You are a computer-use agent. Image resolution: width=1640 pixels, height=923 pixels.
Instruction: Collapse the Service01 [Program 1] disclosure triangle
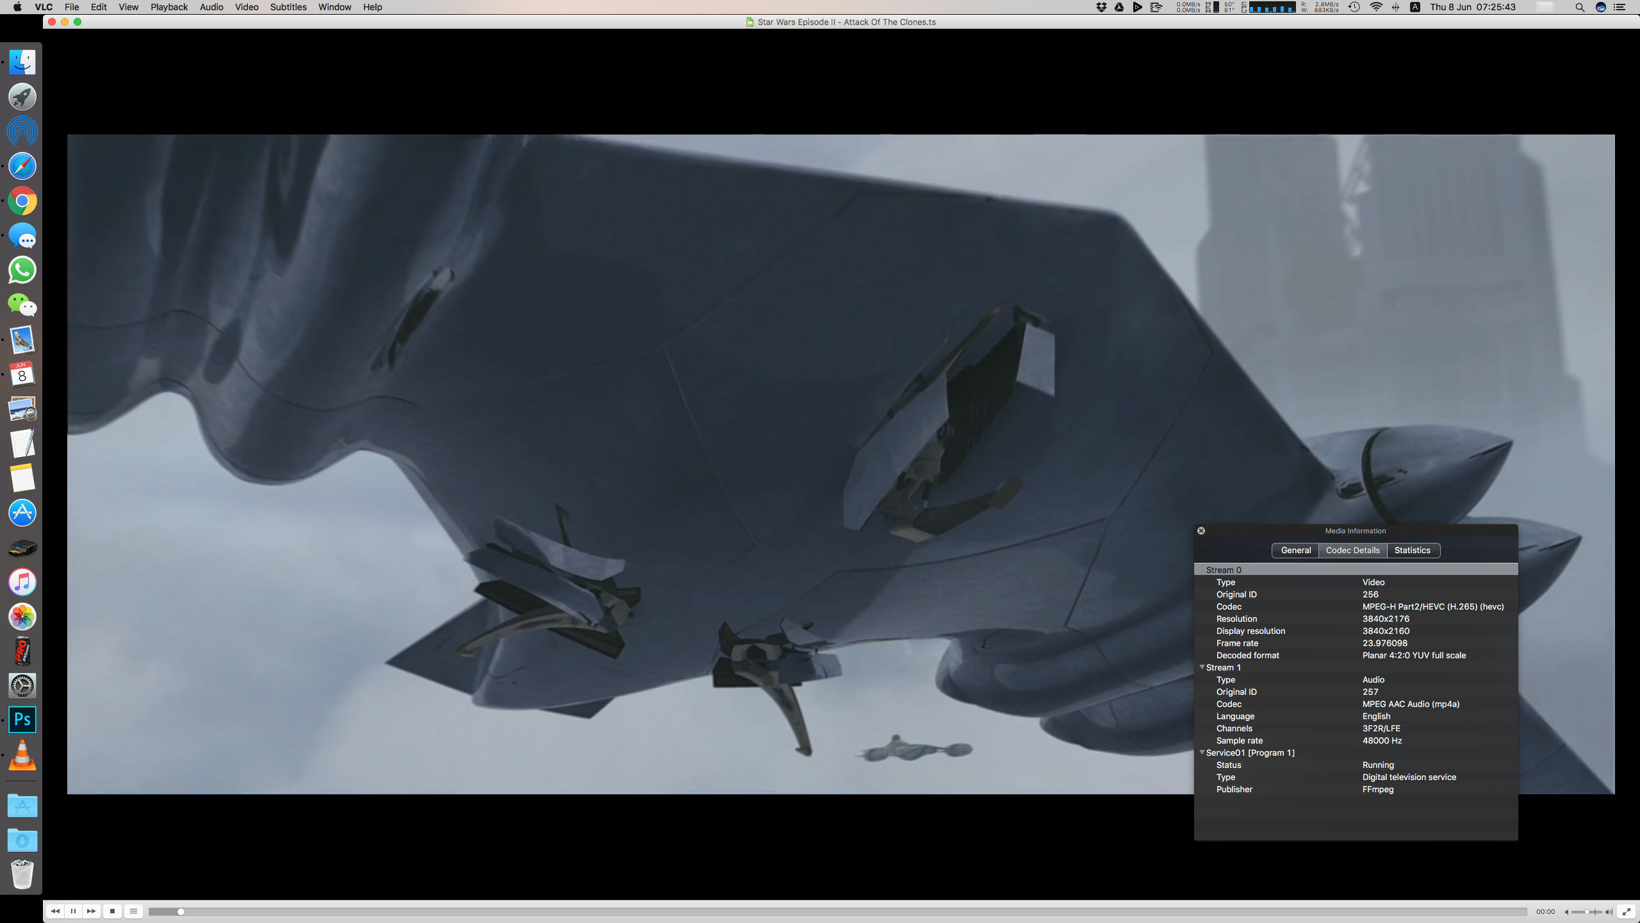(x=1202, y=753)
